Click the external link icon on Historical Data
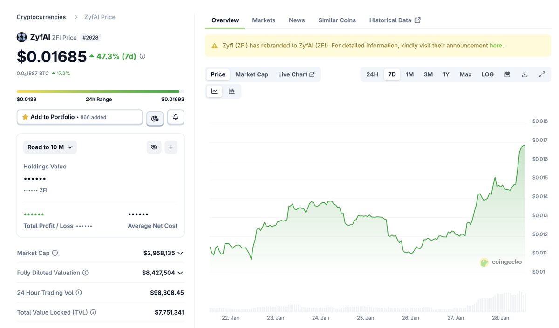Image resolution: width=559 pixels, height=328 pixels. (417, 20)
